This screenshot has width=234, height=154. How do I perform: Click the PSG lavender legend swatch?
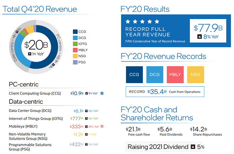tap(75, 62)
